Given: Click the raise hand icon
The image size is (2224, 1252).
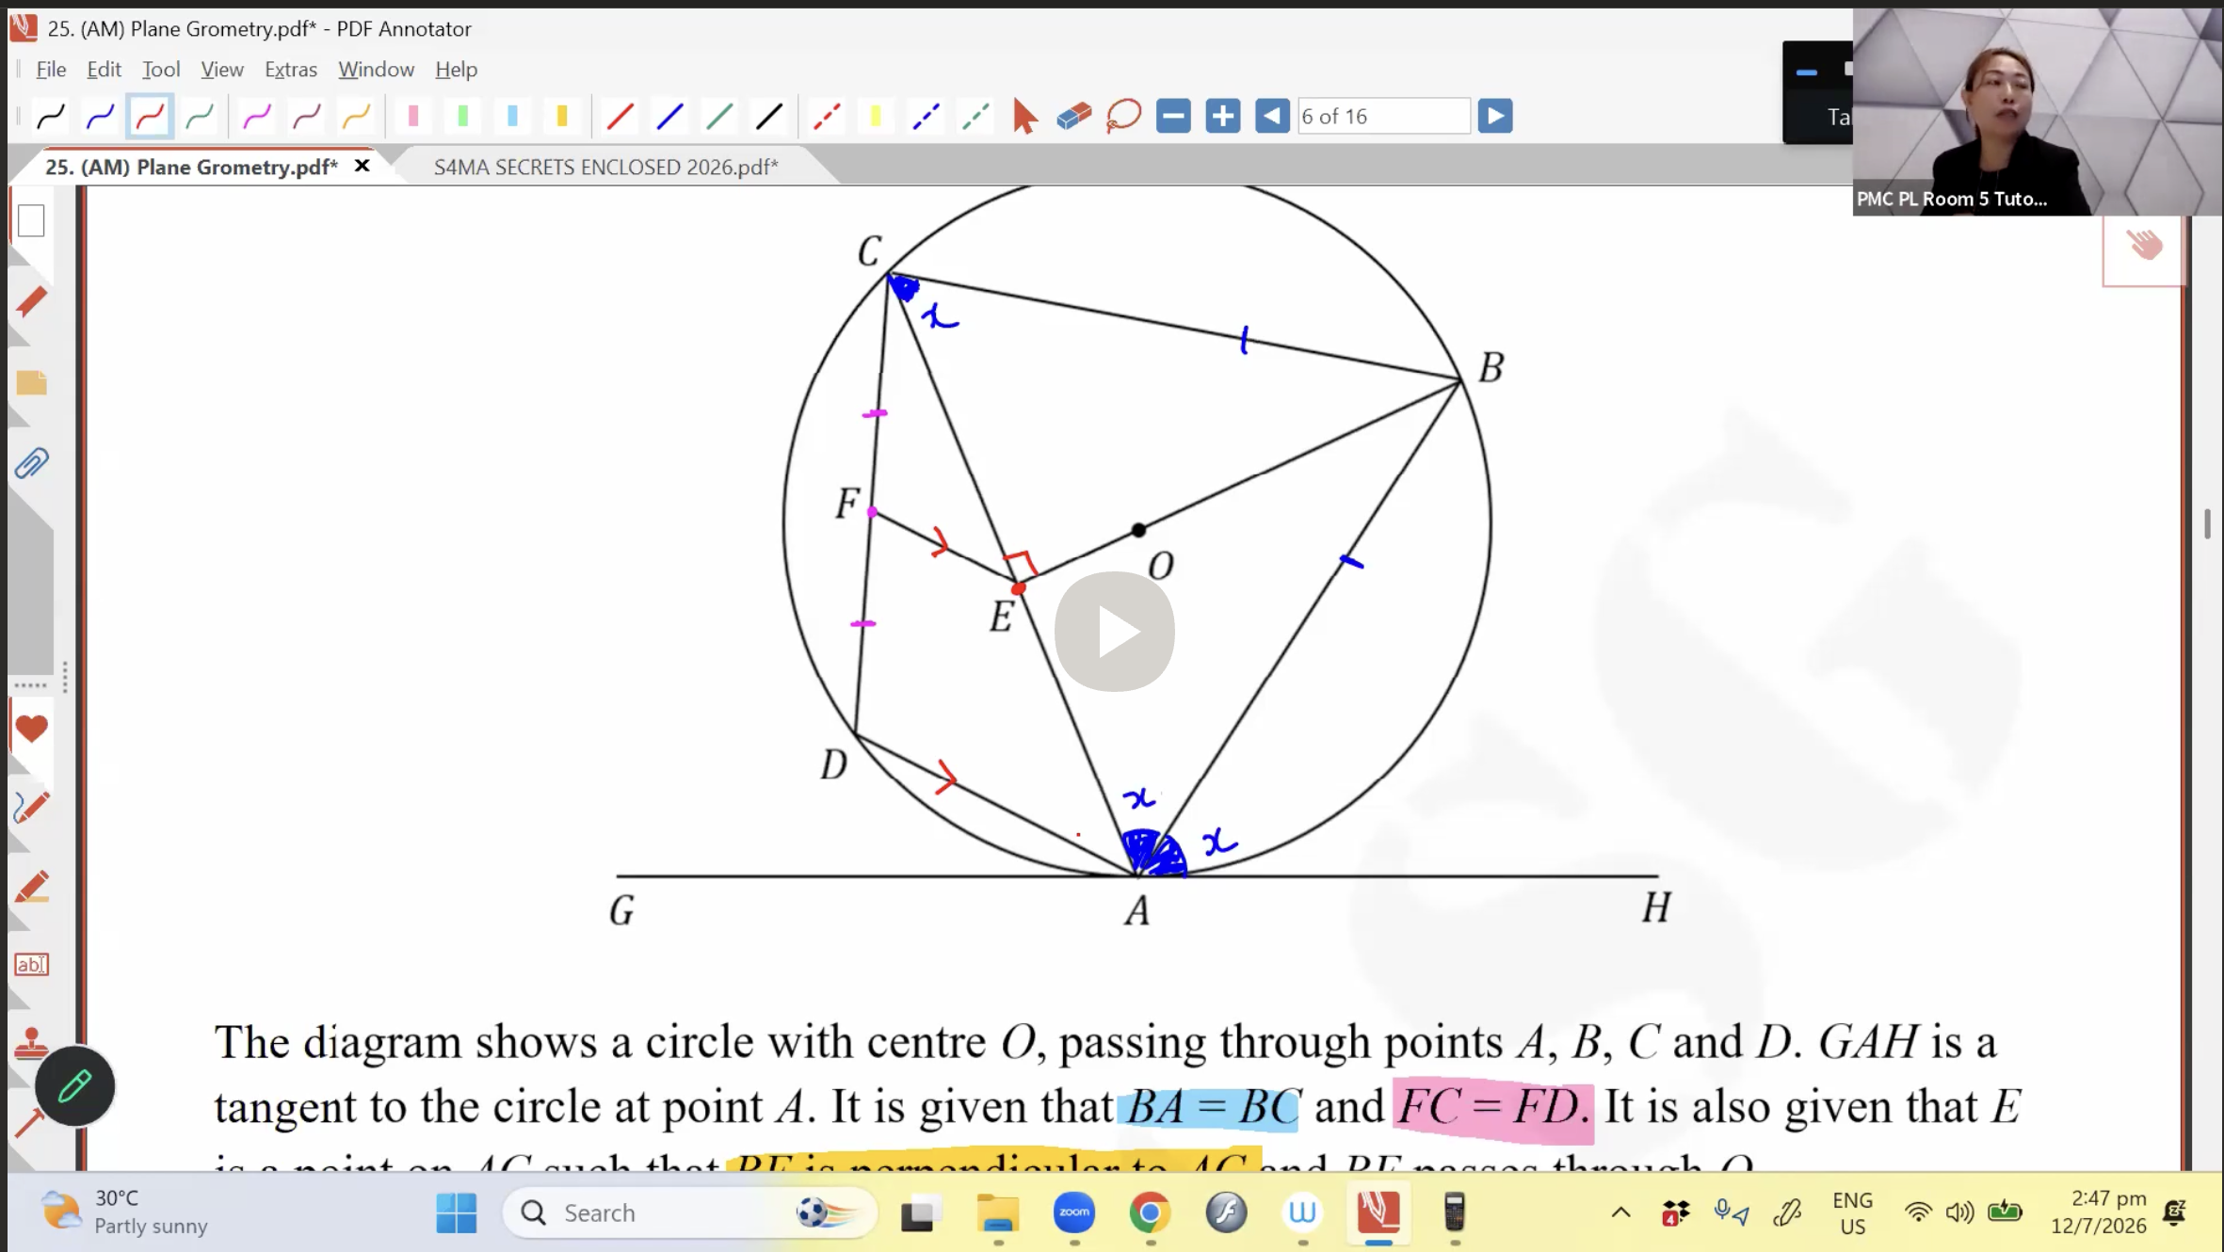Looking at the screenshot, I should [x=2146, y=245].
